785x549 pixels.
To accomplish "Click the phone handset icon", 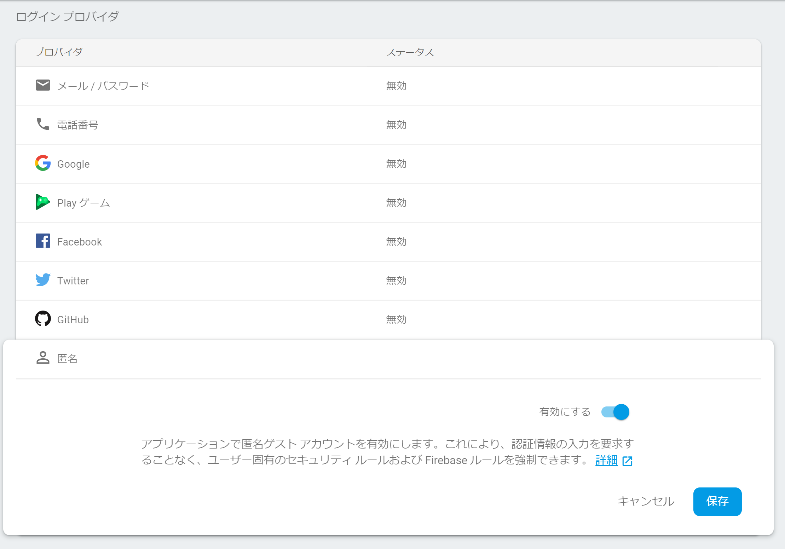I will click(x=43, y=124).
